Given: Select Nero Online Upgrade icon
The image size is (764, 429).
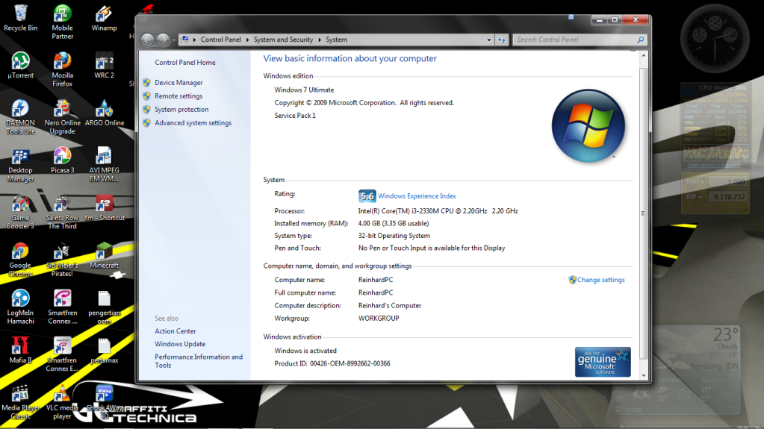Looking at the screenshot, I should [63, 117].
